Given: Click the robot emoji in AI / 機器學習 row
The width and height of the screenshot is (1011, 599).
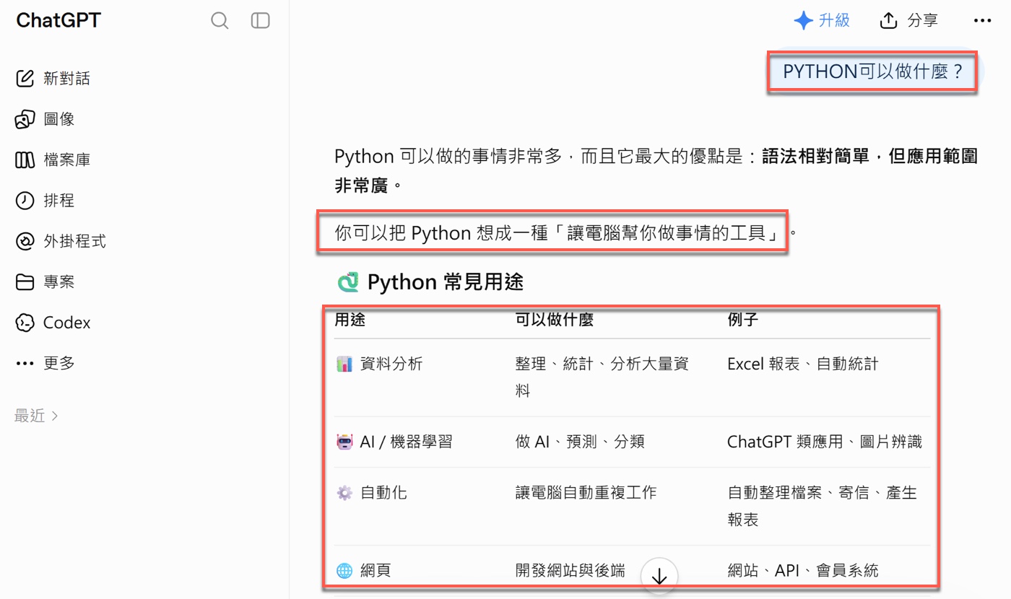Looking at the screenshot, I should coord(344,442).
